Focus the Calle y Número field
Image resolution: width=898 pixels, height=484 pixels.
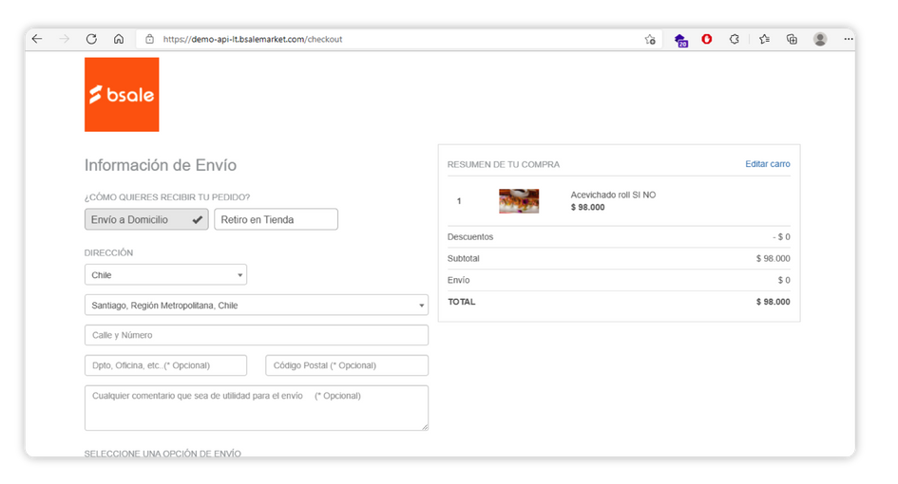pyautogui.click(x=256, y=335)
